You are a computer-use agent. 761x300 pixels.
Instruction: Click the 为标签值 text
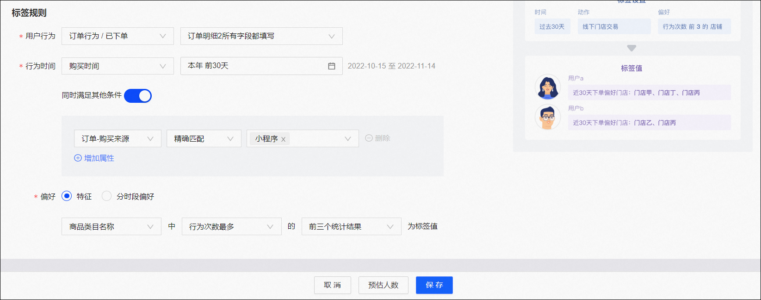pyautogui.click(x=422, y=226)
